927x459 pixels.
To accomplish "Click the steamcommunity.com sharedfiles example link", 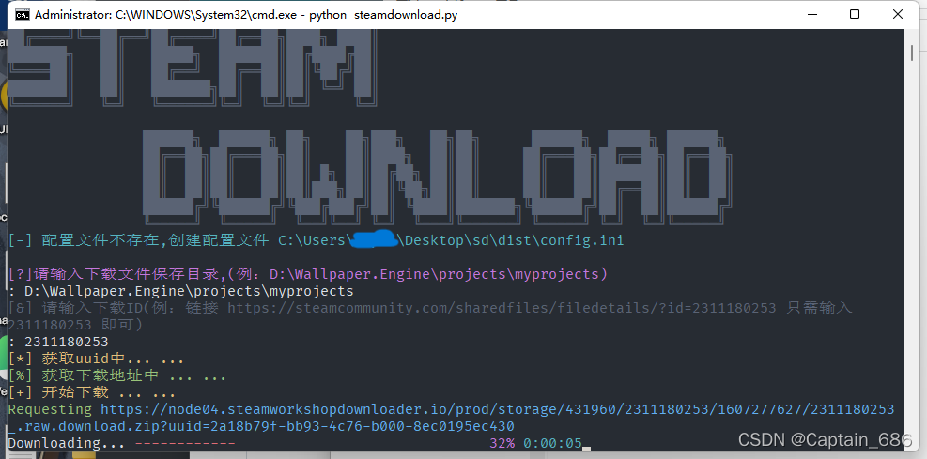I will 502,308.
